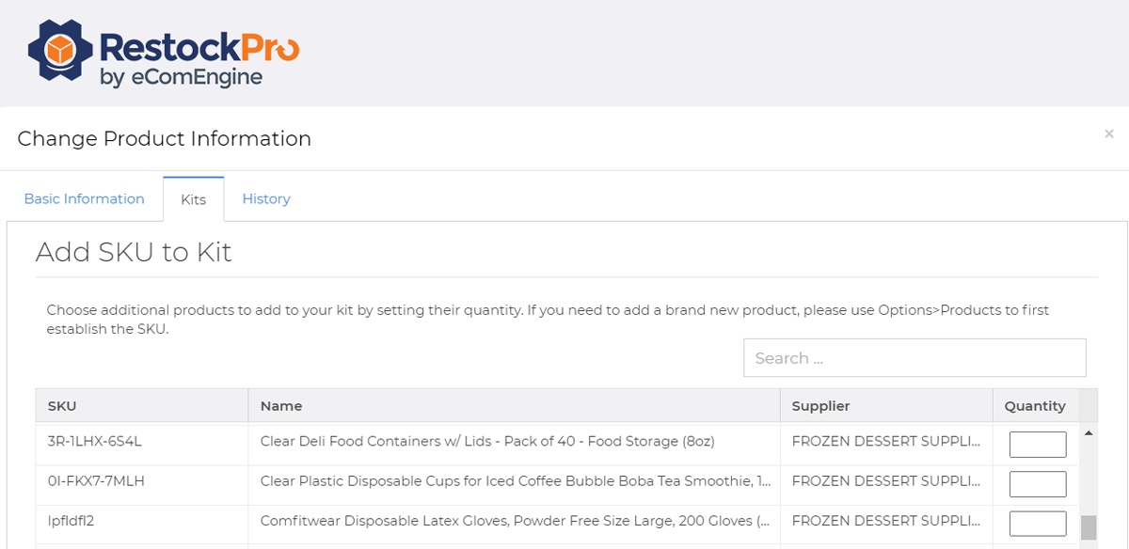Click SKU cell 0I-FKX7-7MLH
Viewport: 1129px width, 549px height.
tap(96, 481)
